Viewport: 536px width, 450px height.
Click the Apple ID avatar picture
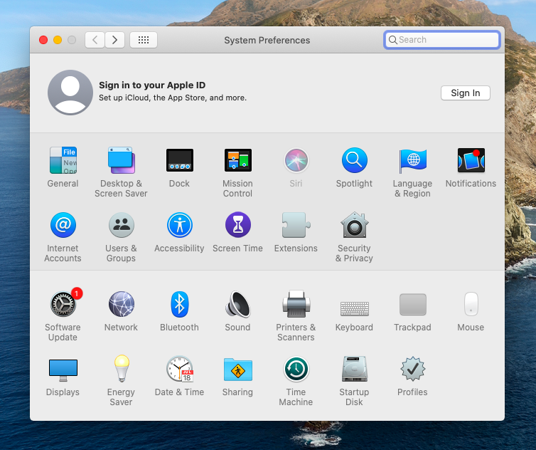click(x=70, y=93)
